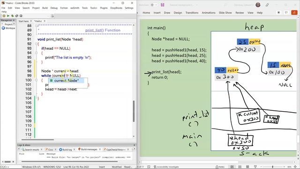300x169 pixels.
Task: Click the Build and run icon
Action: click(x=13, y=15)
